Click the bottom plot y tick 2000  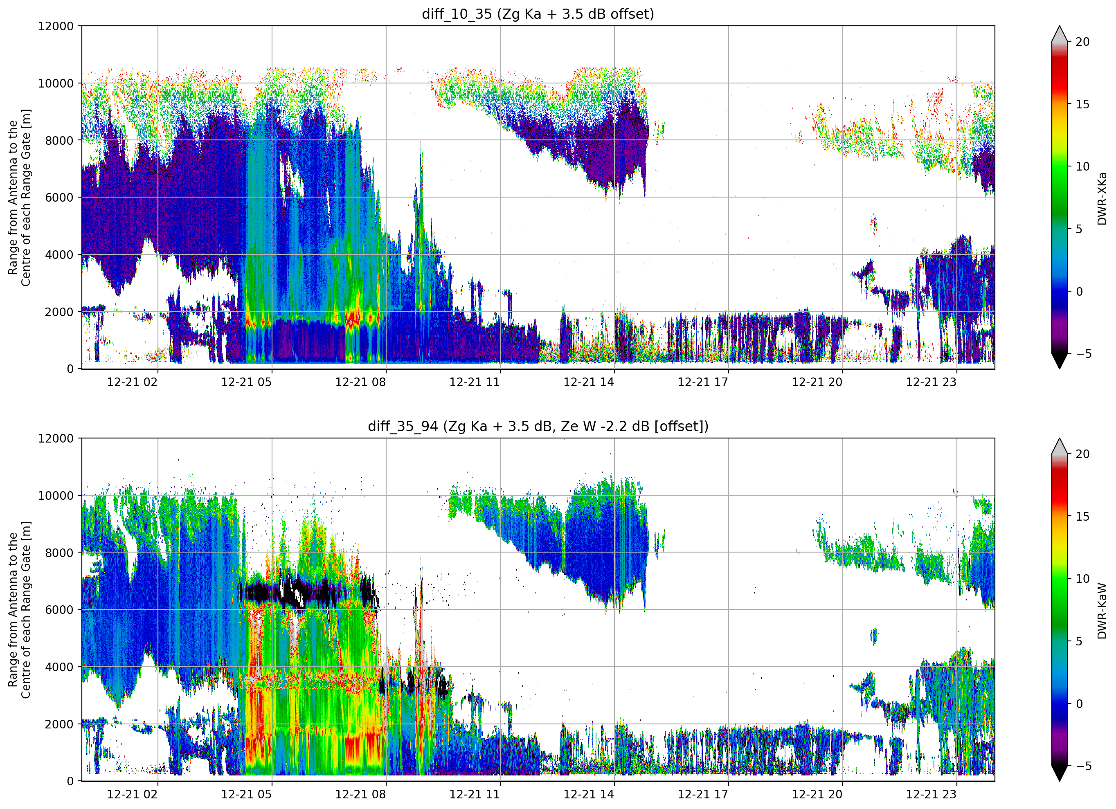59,724
